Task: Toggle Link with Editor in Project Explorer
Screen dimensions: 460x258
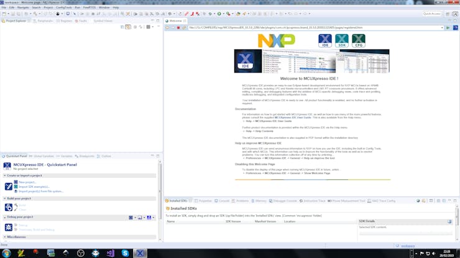Action: point(128,27)
